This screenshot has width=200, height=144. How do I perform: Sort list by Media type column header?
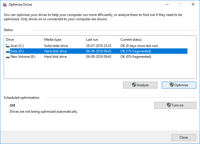(63, 40)
